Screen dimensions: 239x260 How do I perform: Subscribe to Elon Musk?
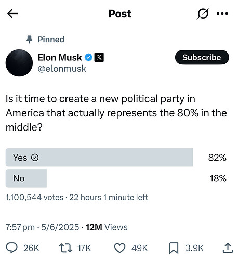point(202,57)
